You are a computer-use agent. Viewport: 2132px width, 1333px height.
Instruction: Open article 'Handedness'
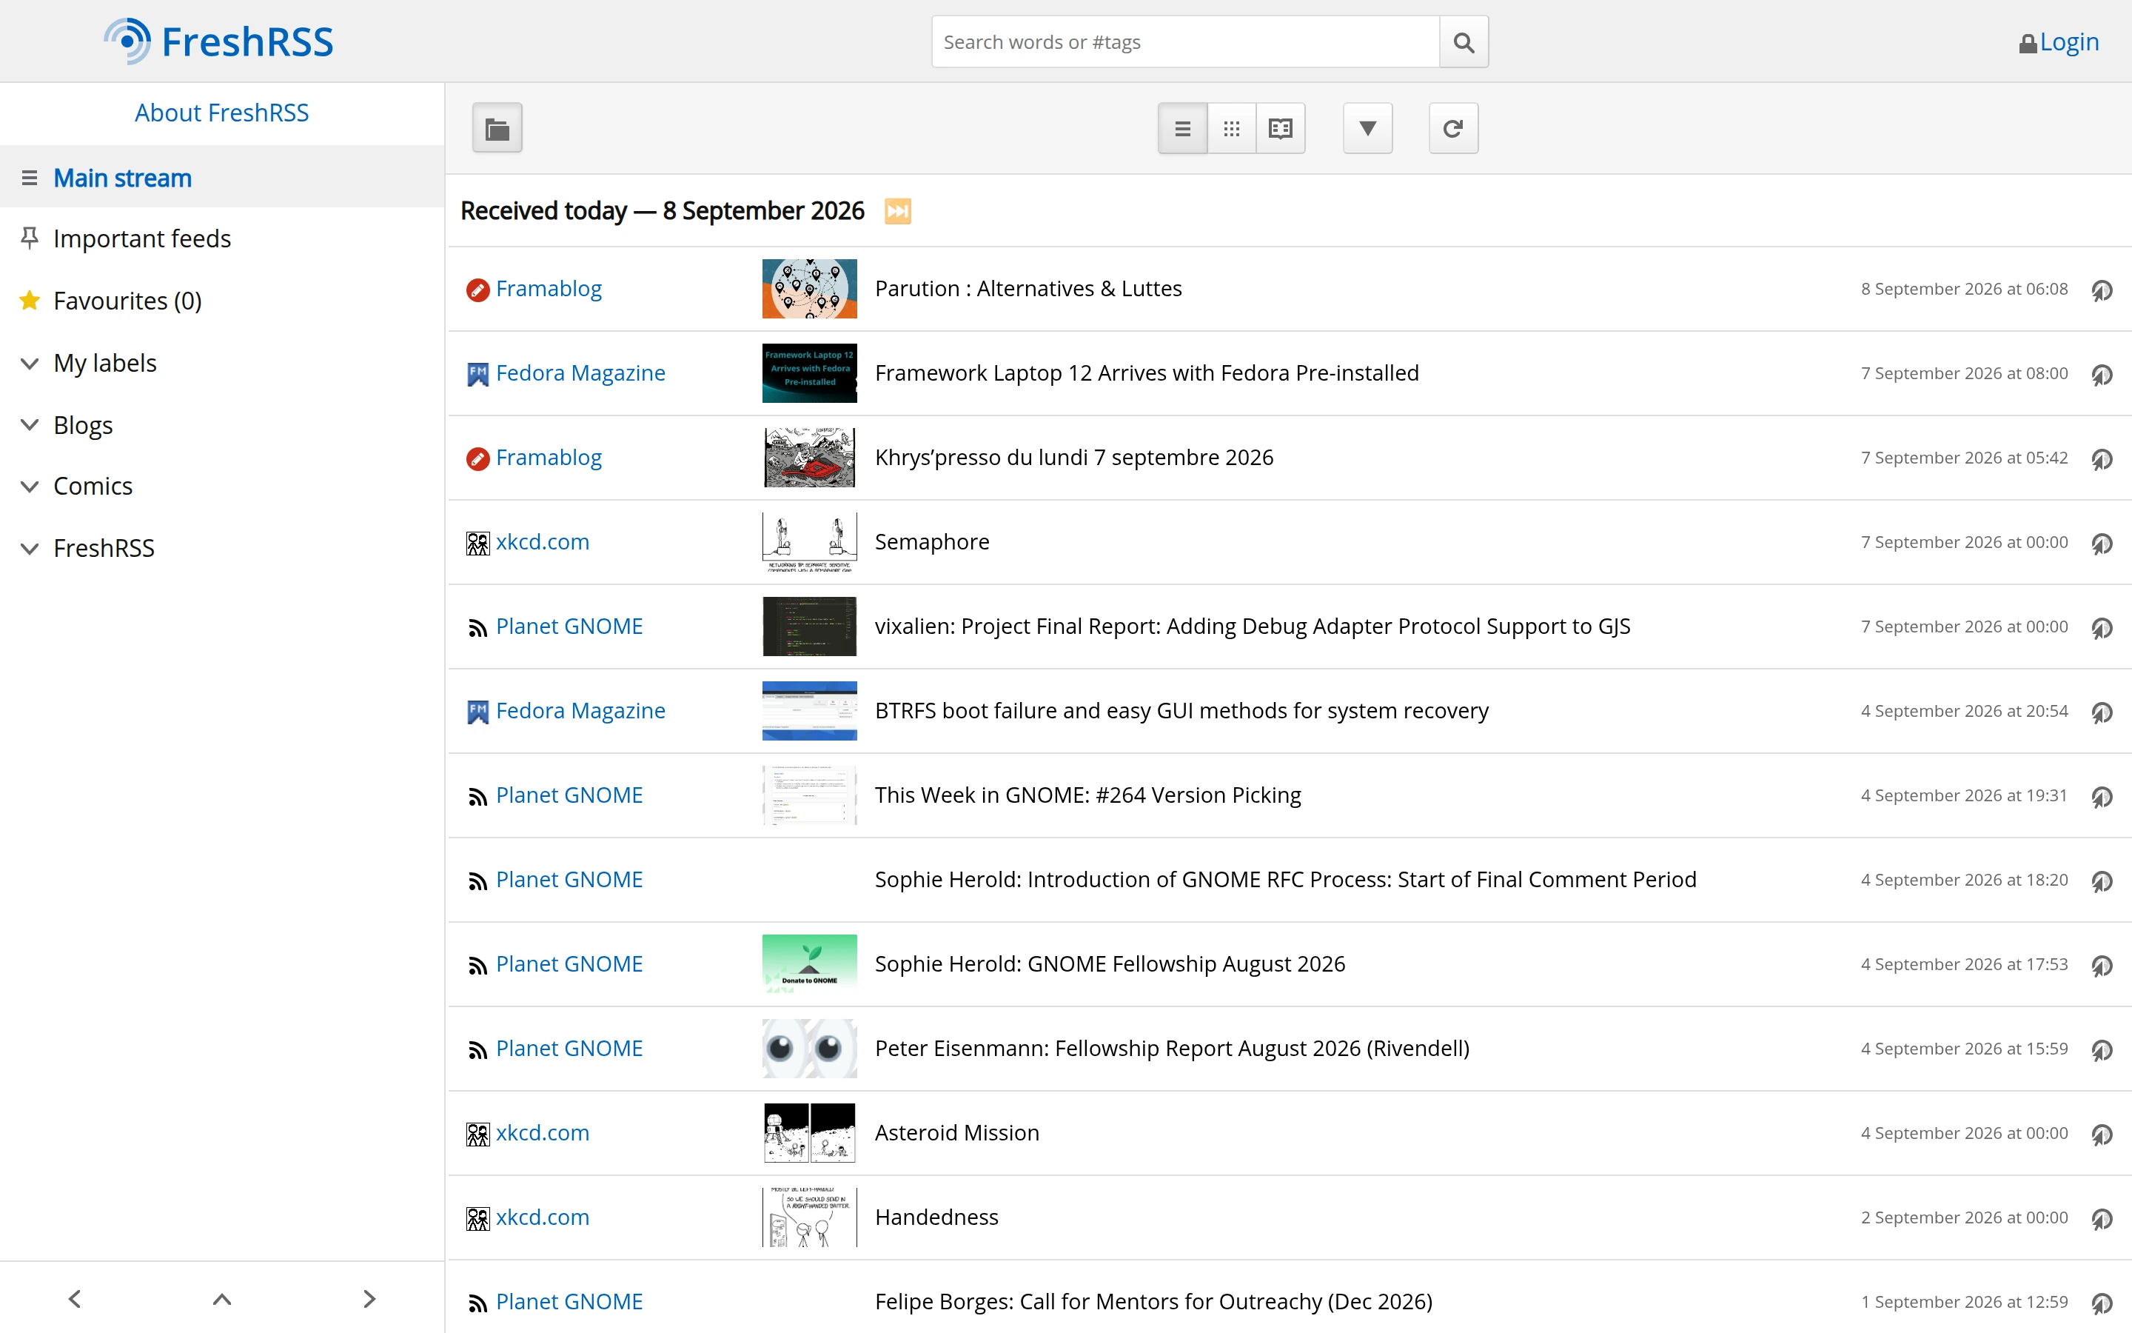(936, 1217)
